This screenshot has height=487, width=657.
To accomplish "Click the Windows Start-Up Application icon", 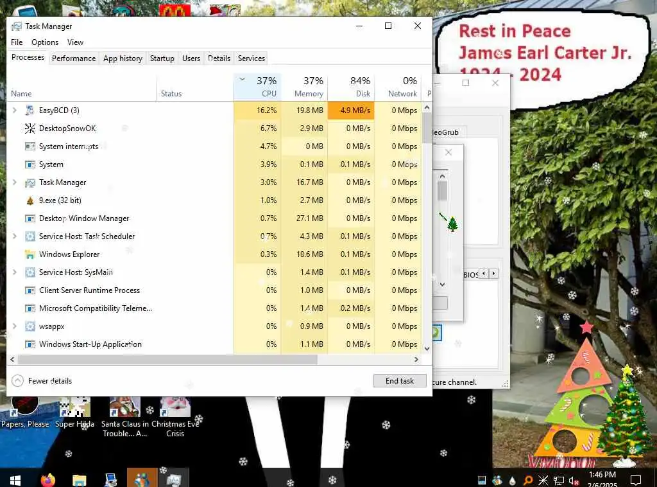I will pyautogui.click(x=30, y=344).
